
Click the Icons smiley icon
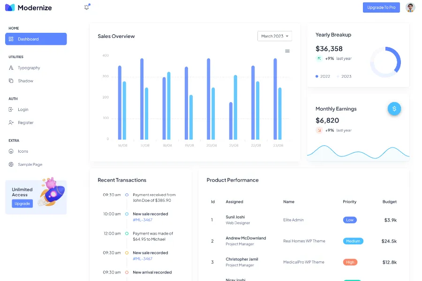tap(11, 151)
